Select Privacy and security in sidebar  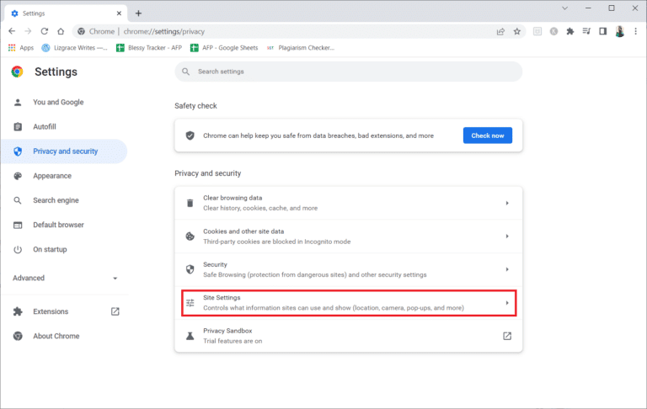[64, 151]
